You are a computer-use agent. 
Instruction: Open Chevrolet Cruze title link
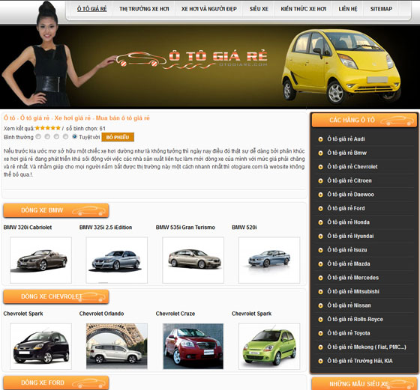(x=175, y=314)
